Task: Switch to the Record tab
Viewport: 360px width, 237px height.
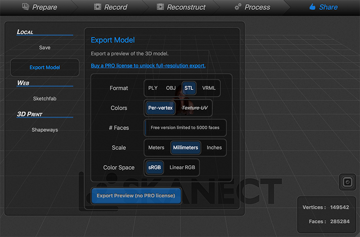Action: tap(110, 7)
